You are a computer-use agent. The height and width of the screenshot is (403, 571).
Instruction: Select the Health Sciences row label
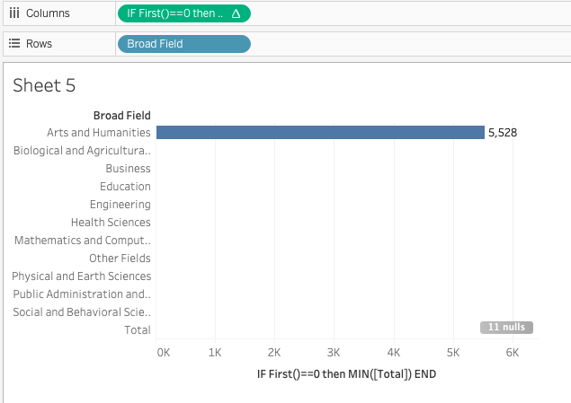(111, 223)
